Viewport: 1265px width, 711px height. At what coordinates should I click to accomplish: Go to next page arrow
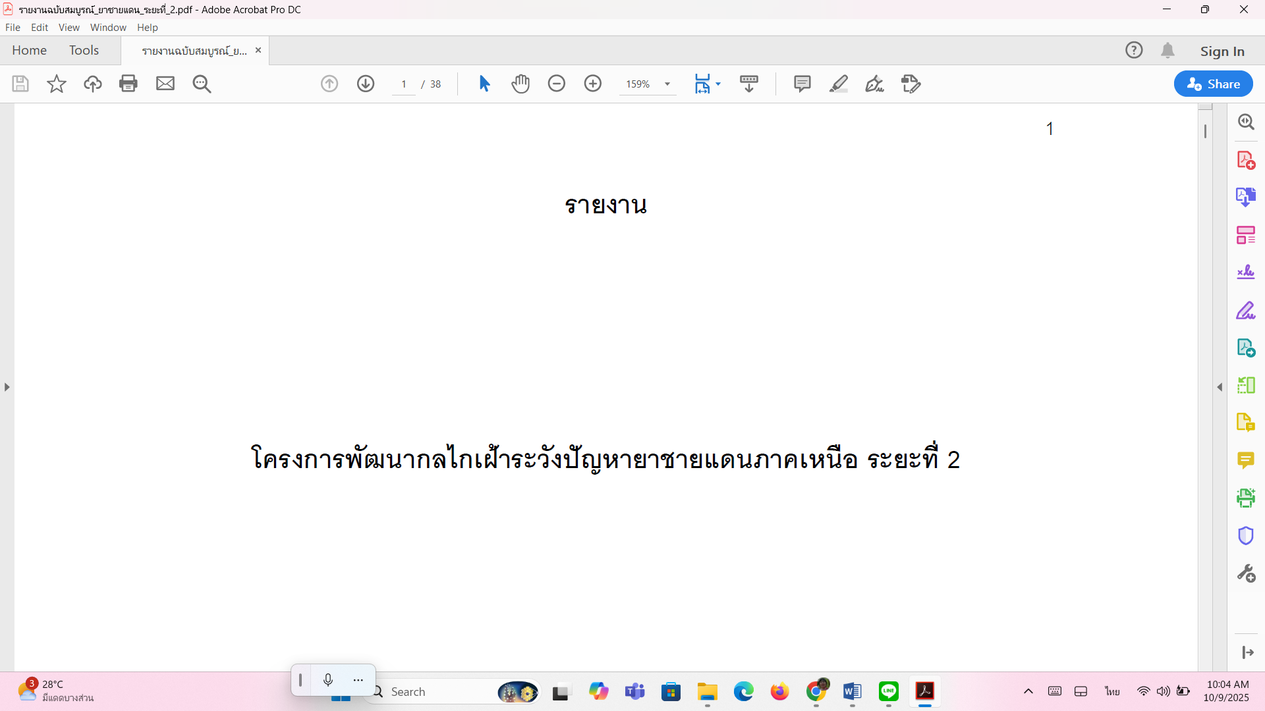pos(366,84)
